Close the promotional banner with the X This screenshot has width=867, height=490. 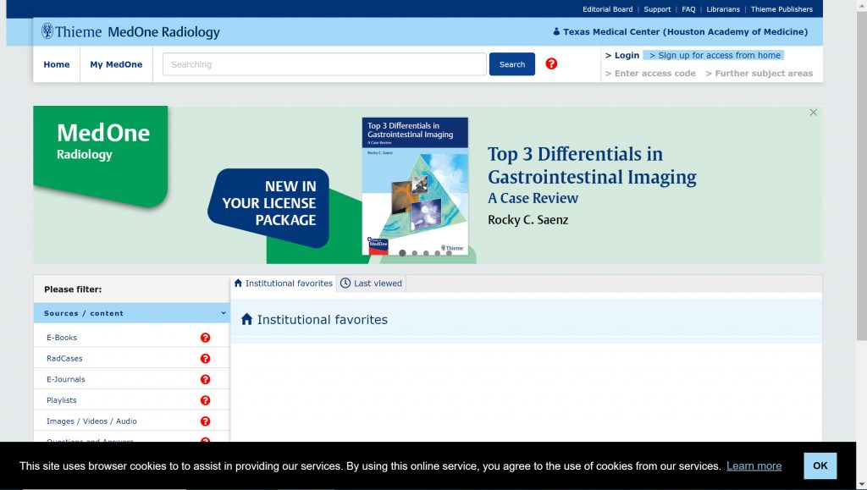(814, 113)
